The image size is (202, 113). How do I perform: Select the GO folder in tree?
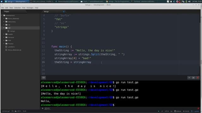(x=20, y=28)
